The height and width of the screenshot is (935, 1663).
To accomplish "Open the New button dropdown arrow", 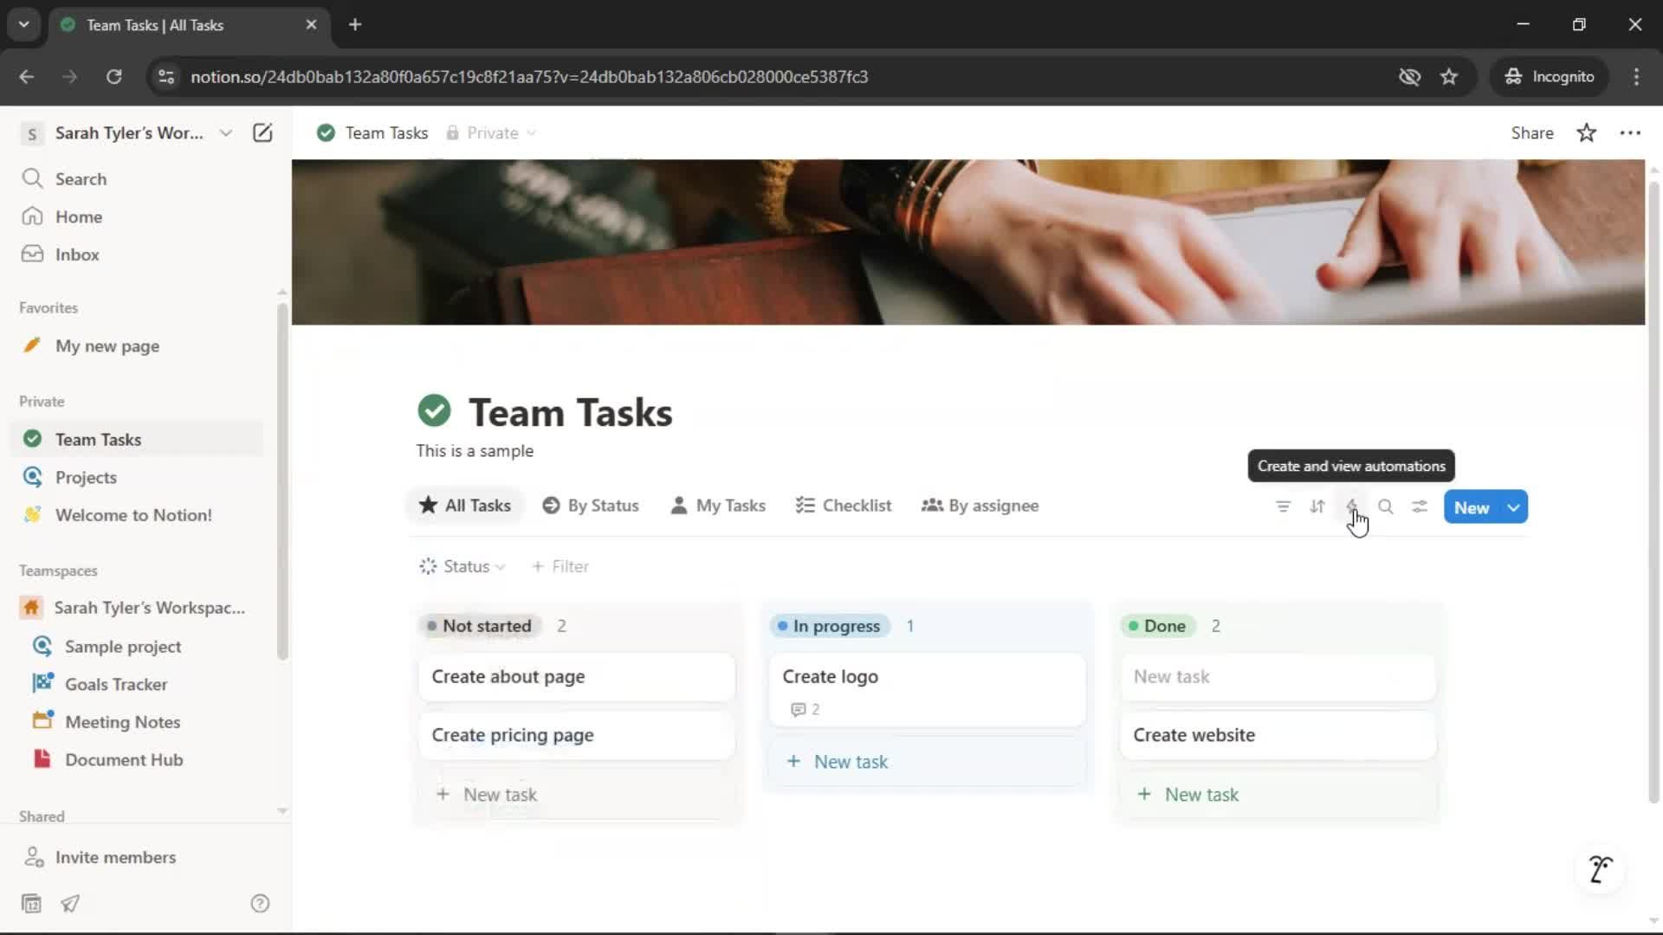I will [x=1513, y=507].
